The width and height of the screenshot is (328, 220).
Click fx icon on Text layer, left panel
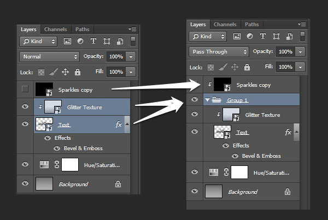tap(119, 124)
